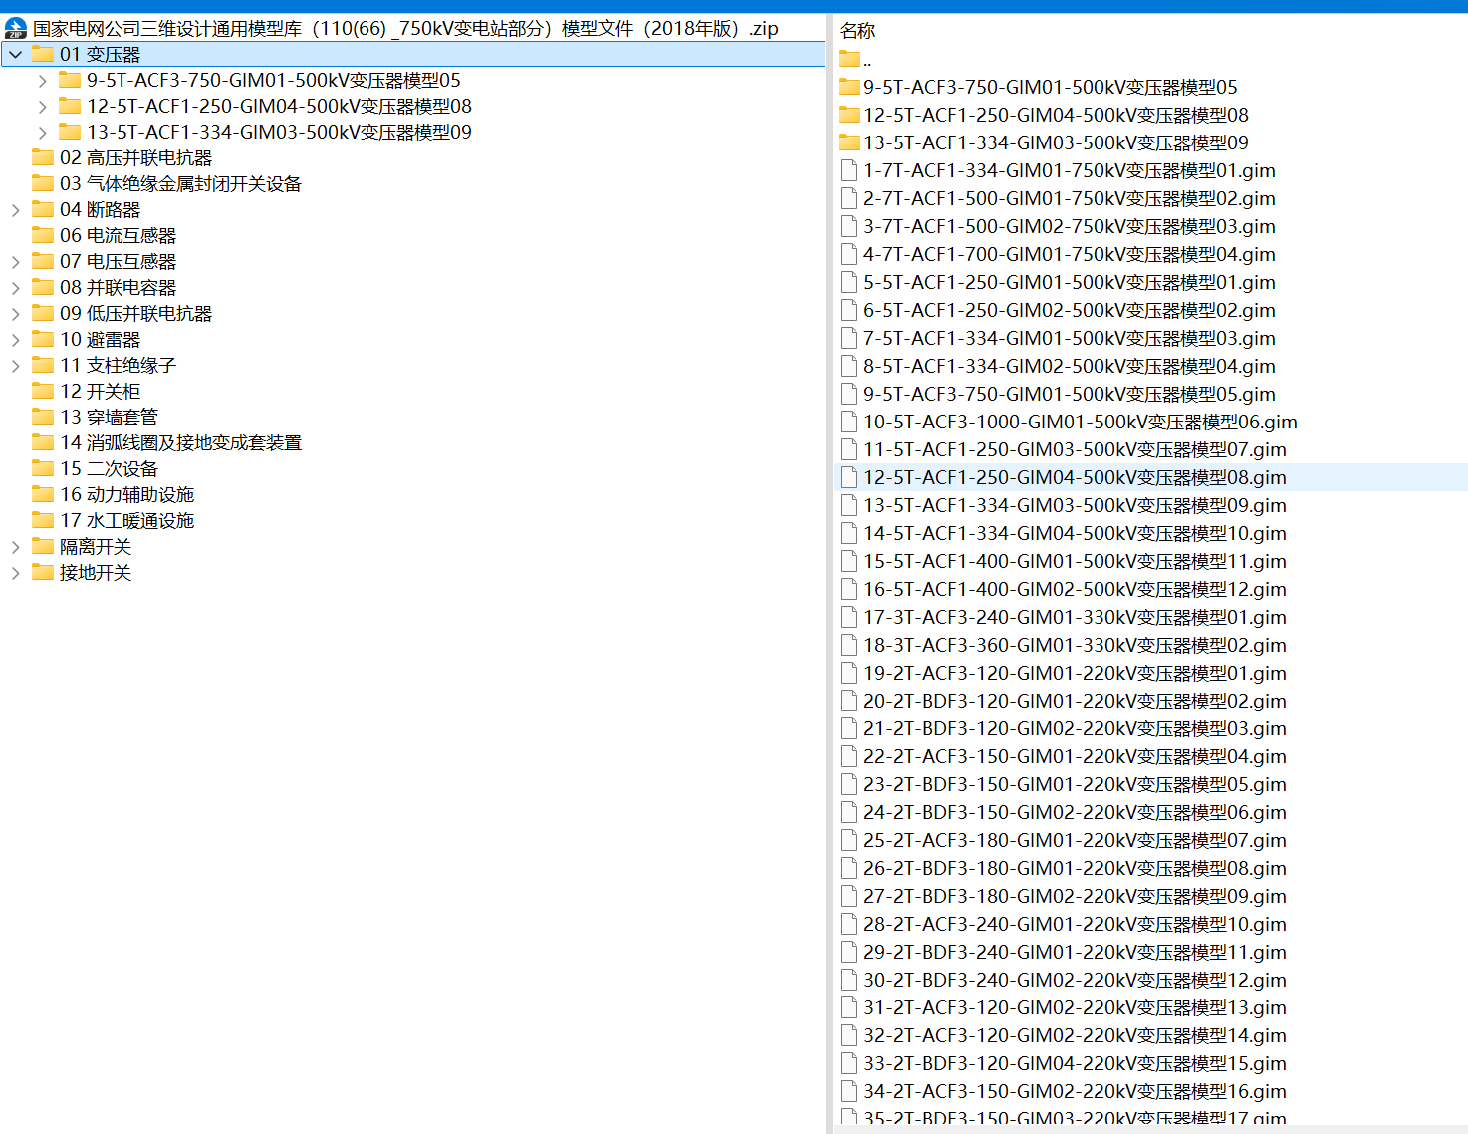Click the folder icon for 02 高压并联电抗器
The height and width of the screenshot is (1134, 1468).
pyautogui.click(x=43, y=157)
